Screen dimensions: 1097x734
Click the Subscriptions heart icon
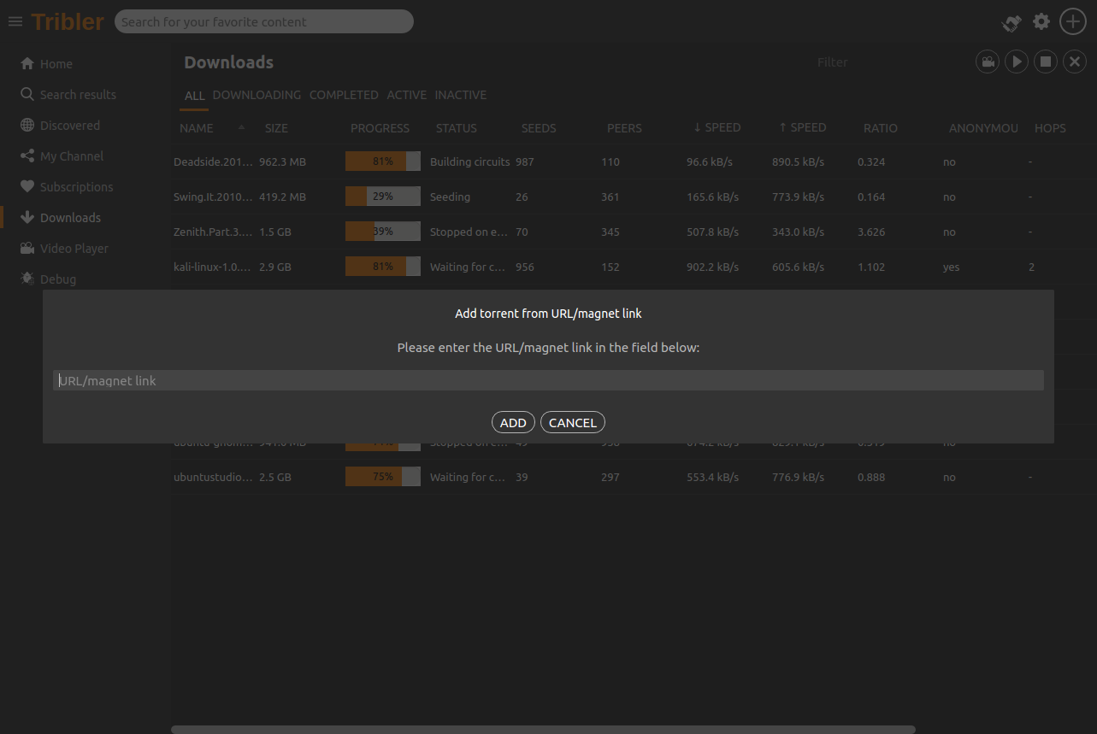[x=27, y=186]
